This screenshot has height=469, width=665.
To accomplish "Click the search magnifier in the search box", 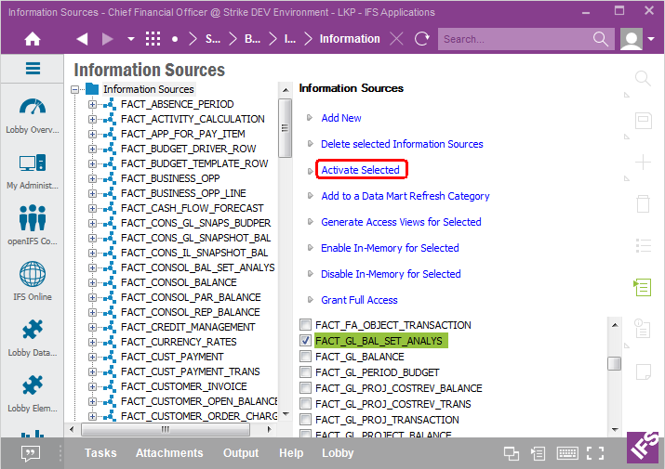I will click(601, 39).
